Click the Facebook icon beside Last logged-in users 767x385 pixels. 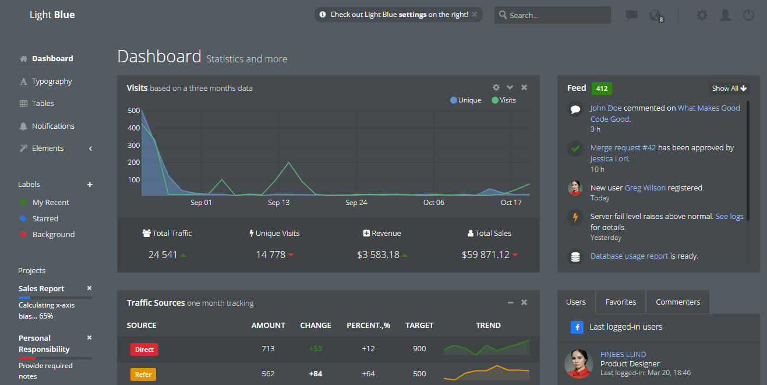click(577, 327)
